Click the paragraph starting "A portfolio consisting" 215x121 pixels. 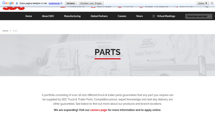point(107,99)
